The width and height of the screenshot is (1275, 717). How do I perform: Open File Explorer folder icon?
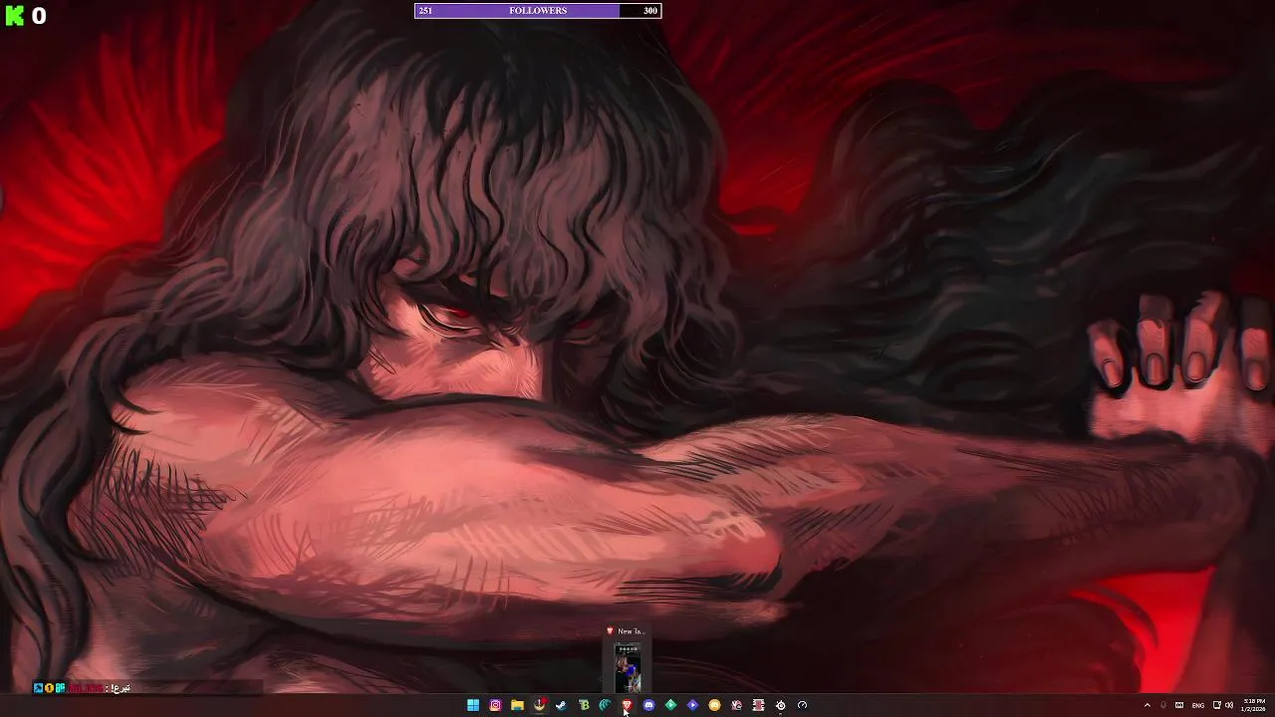pos(517,705)
